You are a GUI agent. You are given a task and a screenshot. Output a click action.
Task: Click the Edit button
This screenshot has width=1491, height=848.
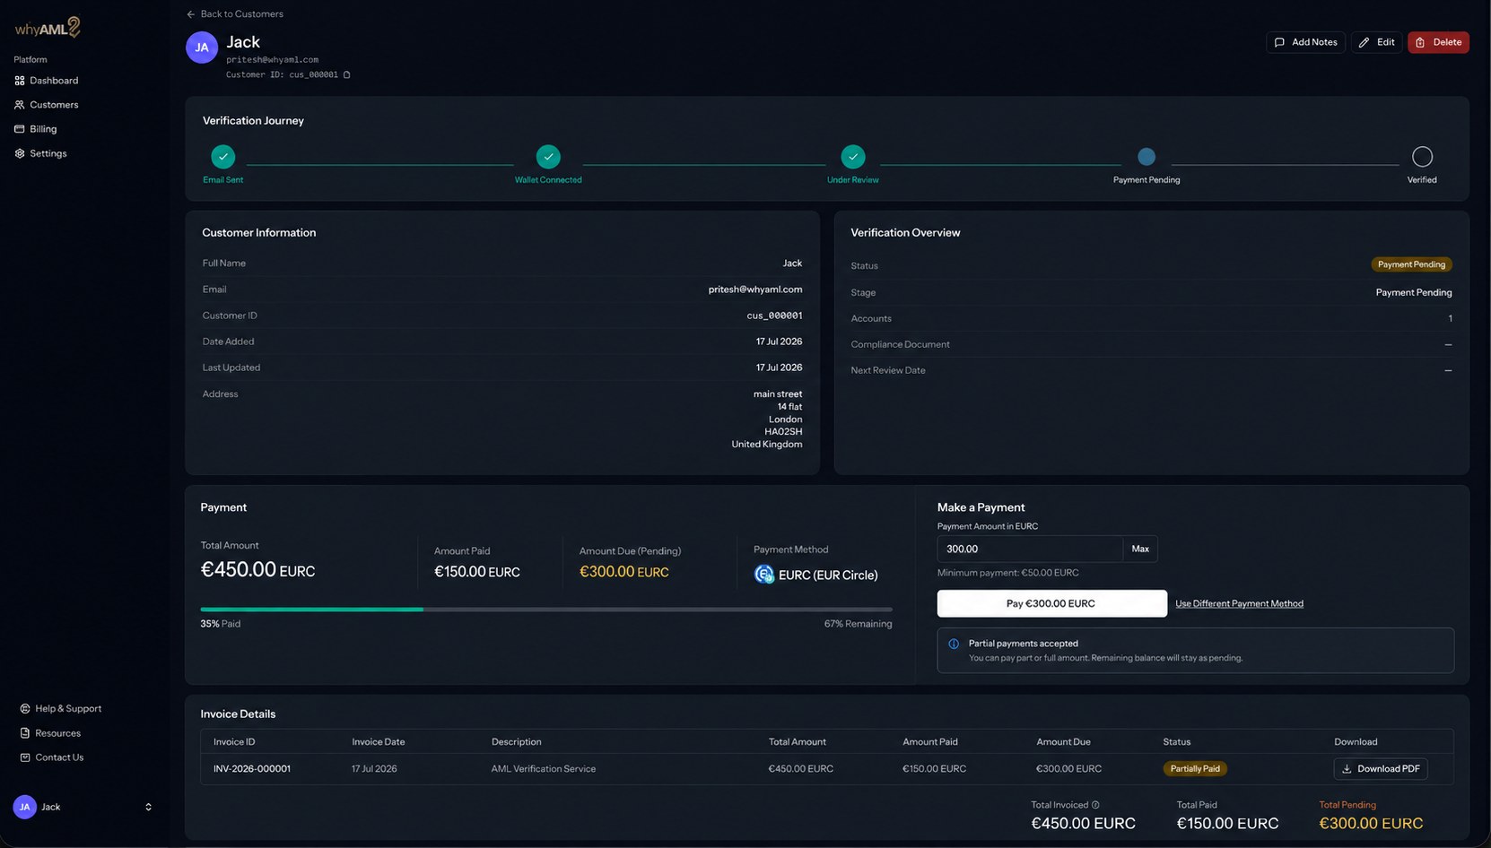(x=1376, y=42)
